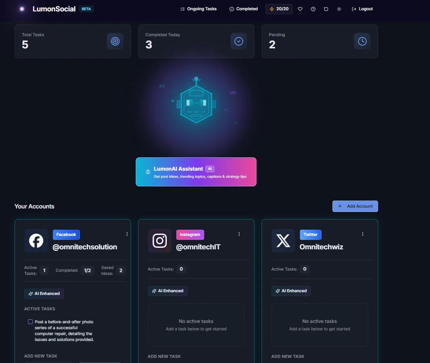Viewport: 430px width, 363px height.
Task: Open the favorites heart icon in header
Action: [x=300, y=9]
